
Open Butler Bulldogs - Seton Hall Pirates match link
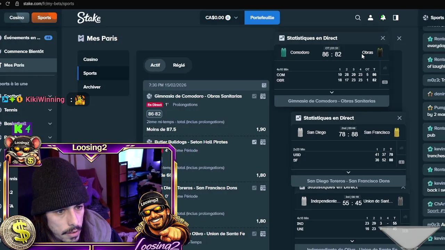(191, 142)
